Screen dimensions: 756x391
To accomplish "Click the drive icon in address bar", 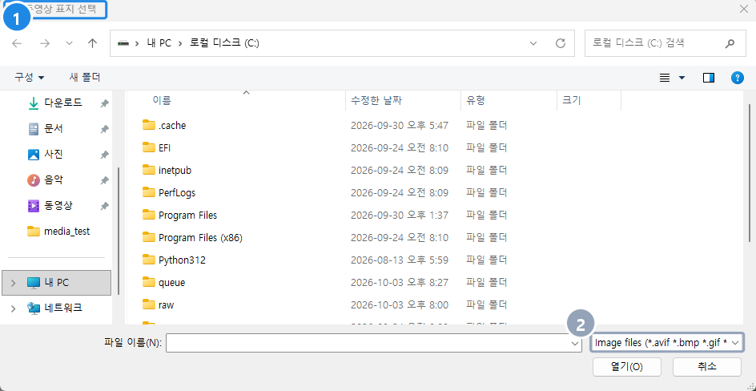I will click(123, 43).
